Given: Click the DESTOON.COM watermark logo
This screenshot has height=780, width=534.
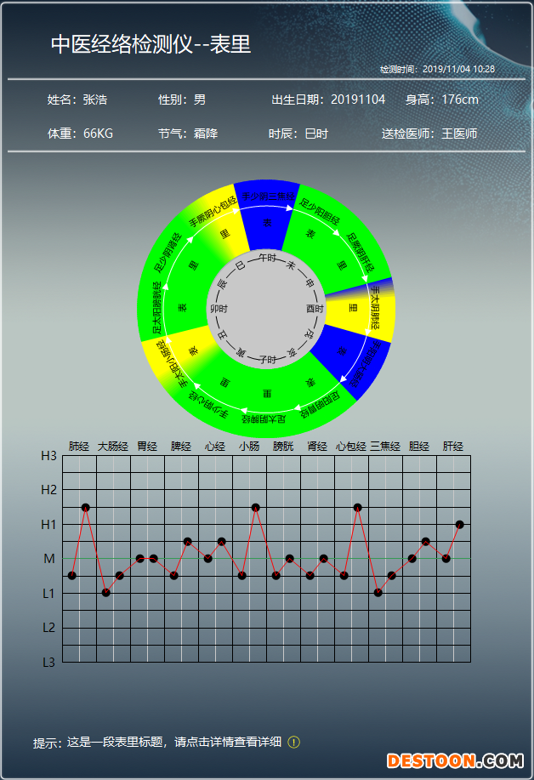Looking at the screenshot, I should coord(454,760).
